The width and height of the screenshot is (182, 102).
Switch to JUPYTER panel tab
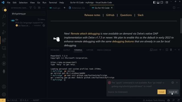click(90, 50)
